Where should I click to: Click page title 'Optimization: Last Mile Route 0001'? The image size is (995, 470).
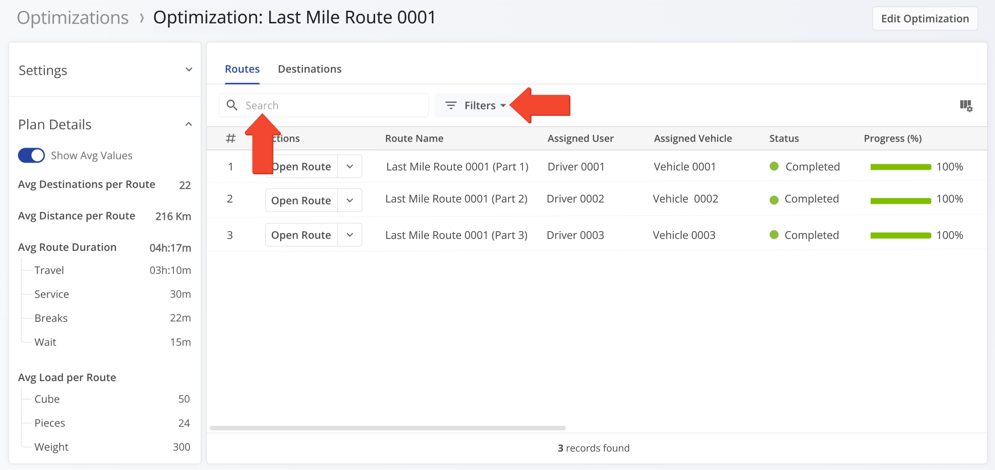(294, 17)
